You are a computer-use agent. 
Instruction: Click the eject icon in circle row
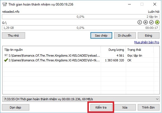click(x=146, y=22)
